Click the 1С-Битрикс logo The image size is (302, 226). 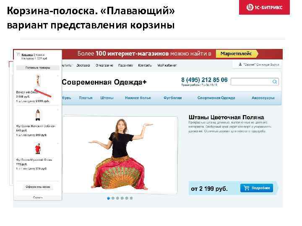click(x=264, y=7)
